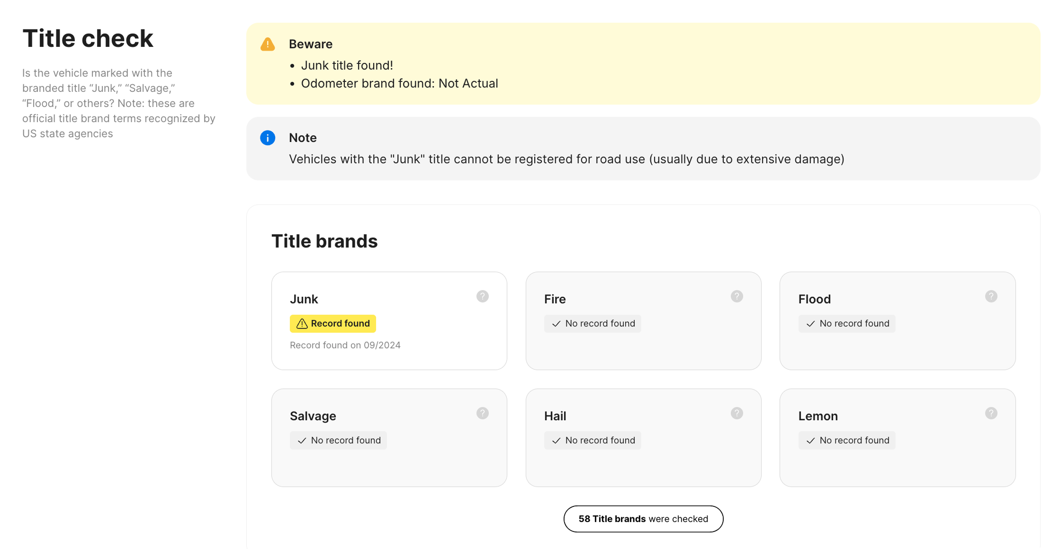
Task: Click the Title check heading
Action: tap(88, 38)
